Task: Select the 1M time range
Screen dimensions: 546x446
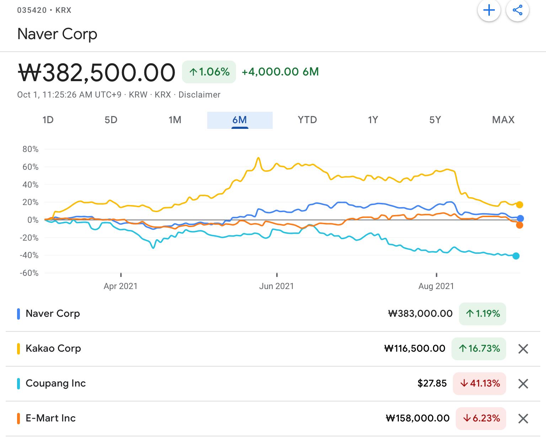Action: (x=175, y=120)
